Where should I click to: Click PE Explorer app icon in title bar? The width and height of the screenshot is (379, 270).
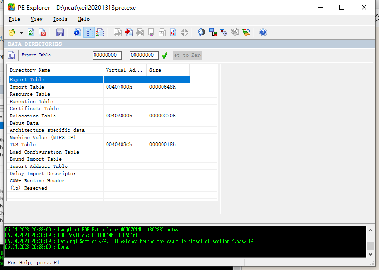click(x=11, y=7)
